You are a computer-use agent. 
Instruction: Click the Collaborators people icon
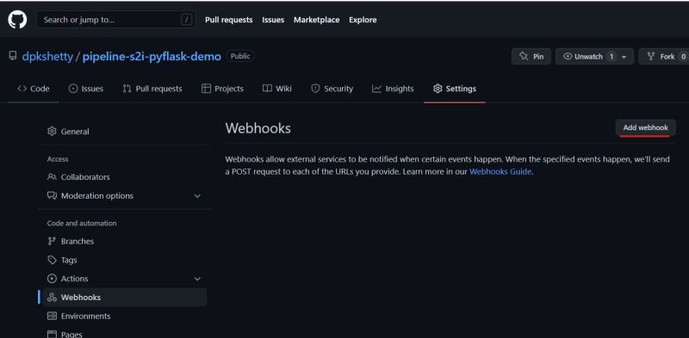[52, 177]
